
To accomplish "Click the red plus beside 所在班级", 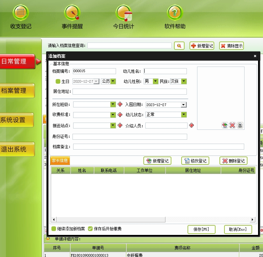I will click(x=120, y=104).
